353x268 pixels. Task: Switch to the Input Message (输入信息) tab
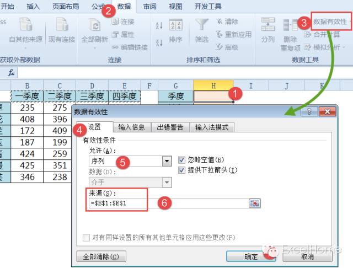click(x=131, y=127)
